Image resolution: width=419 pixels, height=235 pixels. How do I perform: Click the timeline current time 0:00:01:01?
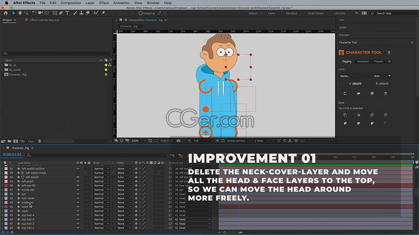(x=12, y=154)
